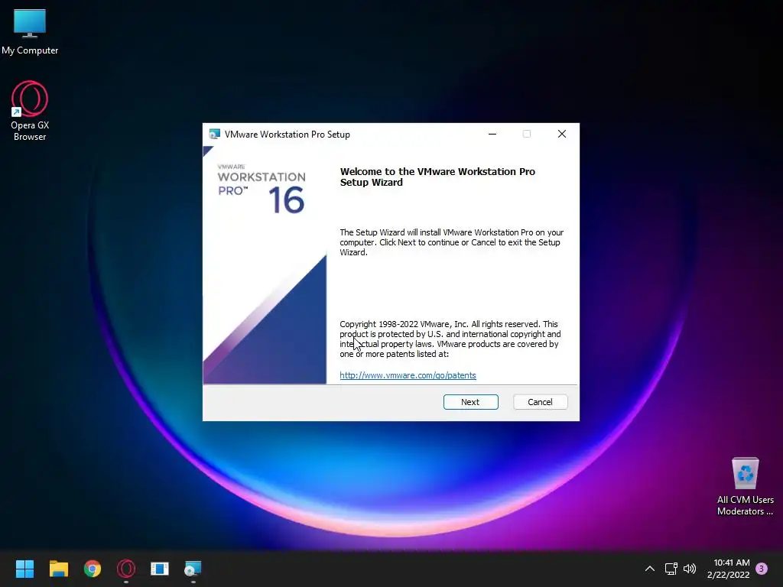
Task: Open the My Computer desktop icon
Action: point(30,31)
